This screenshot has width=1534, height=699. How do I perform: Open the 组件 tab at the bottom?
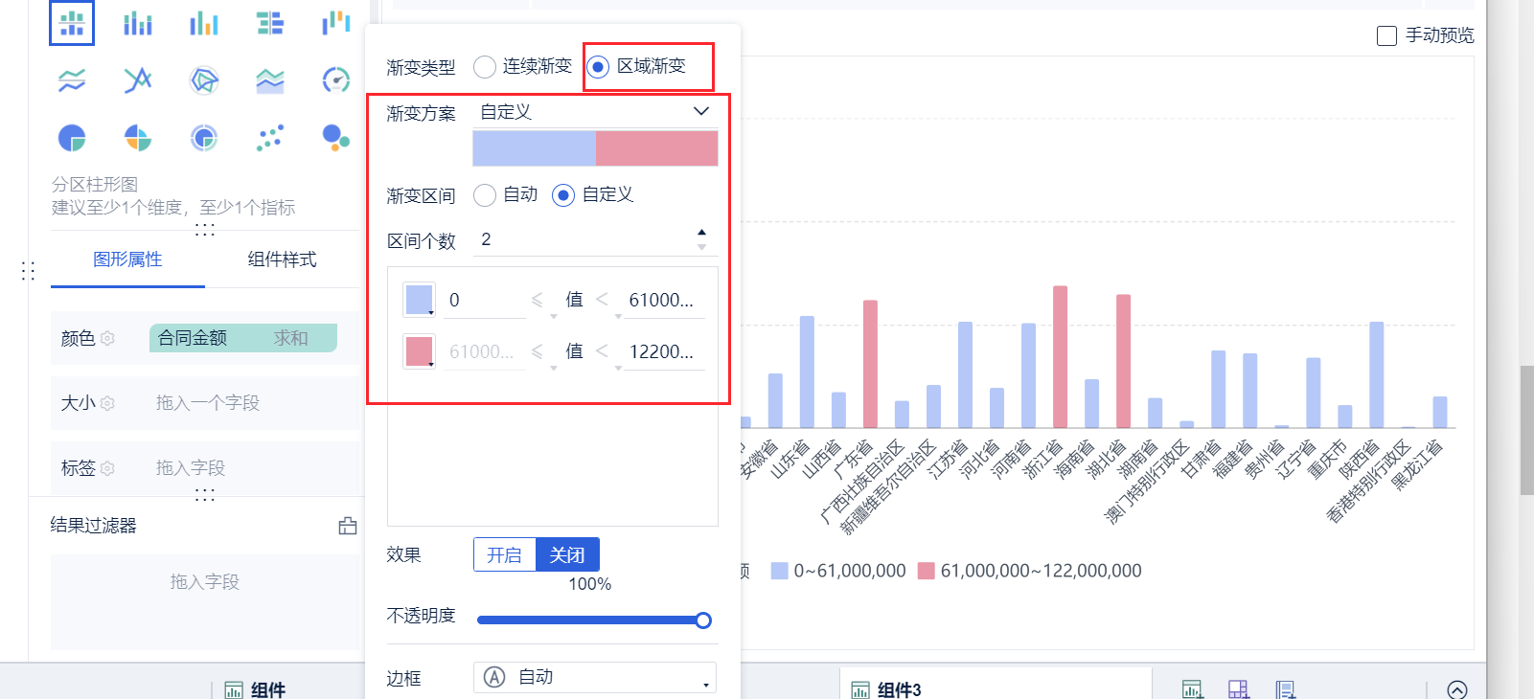[256, 689]
